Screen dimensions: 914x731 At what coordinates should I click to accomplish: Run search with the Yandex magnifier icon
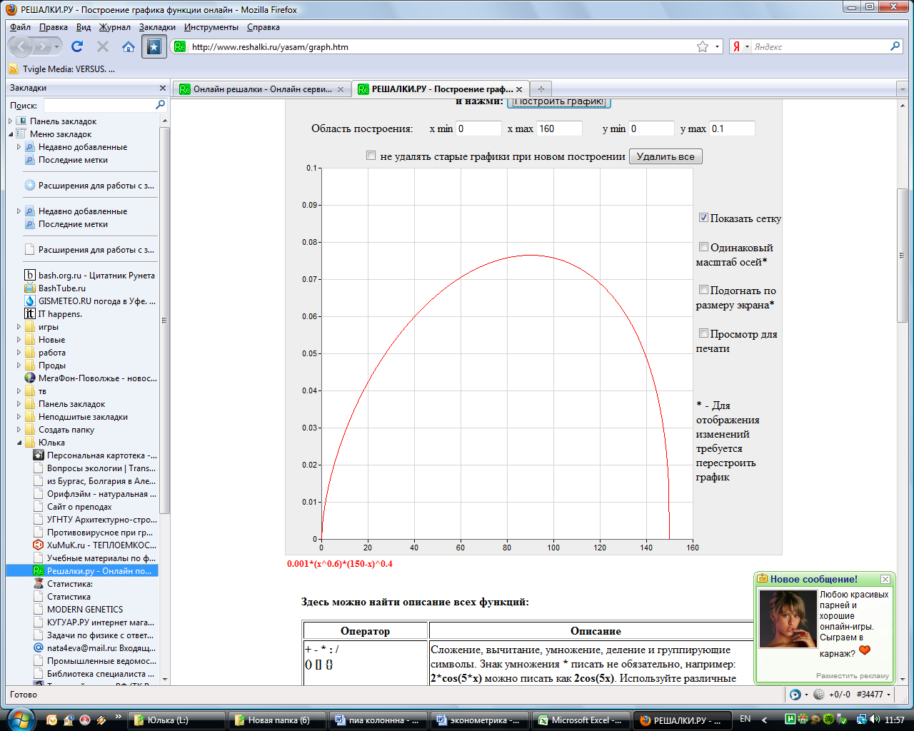point(895,46)
